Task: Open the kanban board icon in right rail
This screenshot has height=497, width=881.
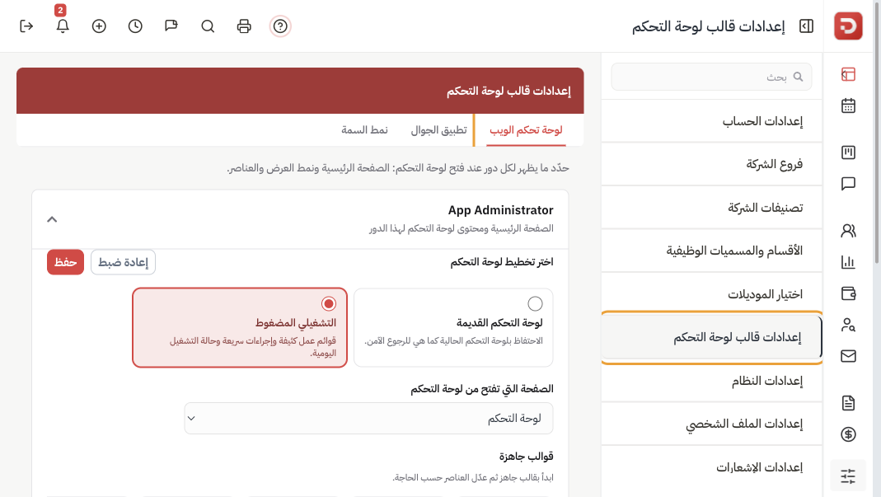Action: pos(848,152)
